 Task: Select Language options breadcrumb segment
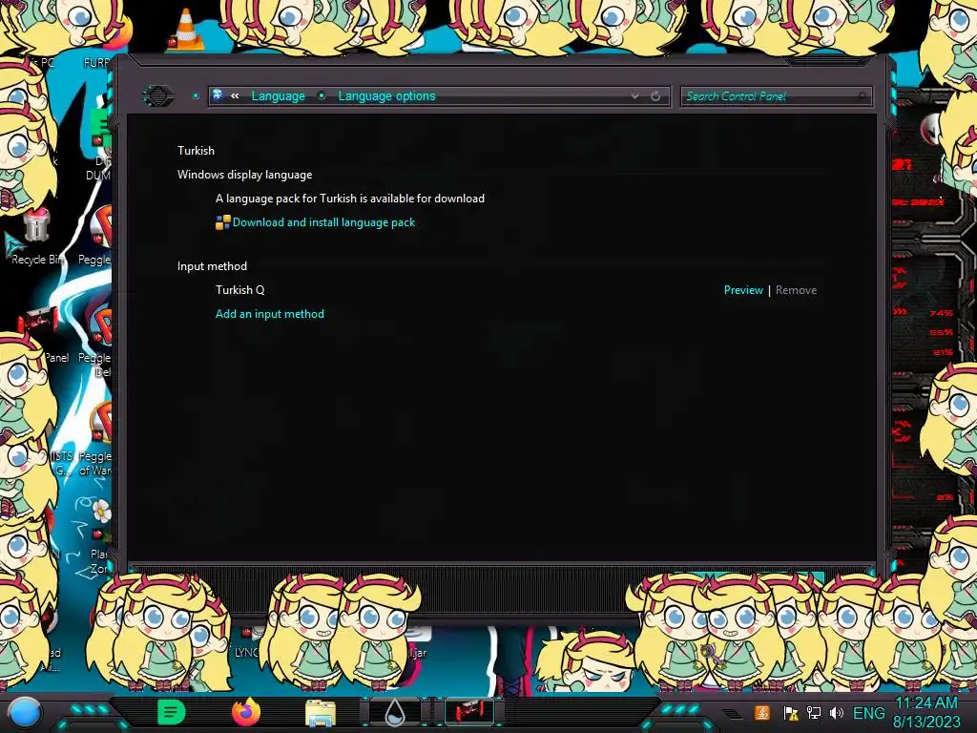click(x=386, y=96)
